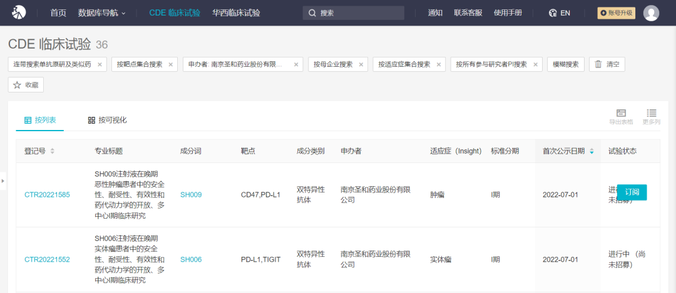676x293 pixels.
Task: Go to 首页 in the navigation bar
Action: [58, 13]
